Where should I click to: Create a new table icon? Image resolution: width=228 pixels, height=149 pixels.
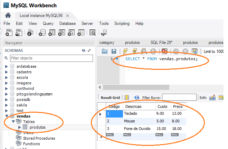pos(52,32)
